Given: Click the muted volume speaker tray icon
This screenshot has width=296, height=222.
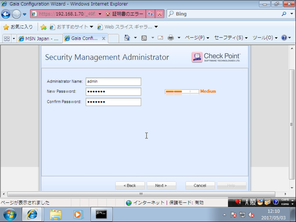Looking at the screenshot, I should tap(251, 215).
